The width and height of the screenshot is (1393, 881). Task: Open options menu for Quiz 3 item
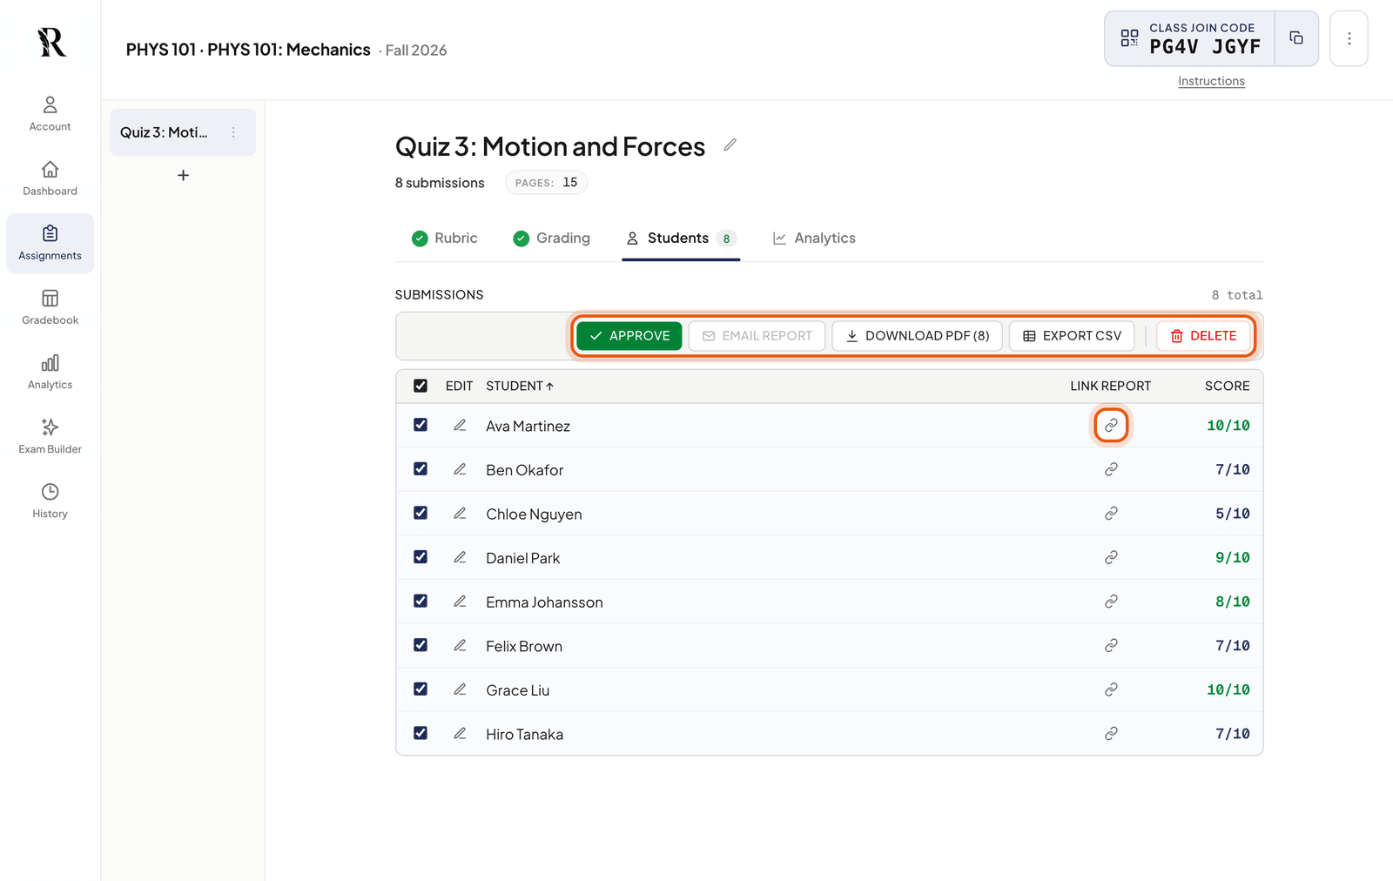[233, 132]
